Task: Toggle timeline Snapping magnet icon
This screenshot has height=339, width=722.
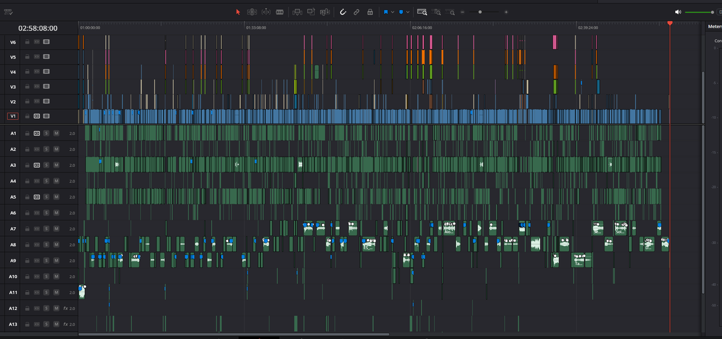Action: click(x=343, y=11)
